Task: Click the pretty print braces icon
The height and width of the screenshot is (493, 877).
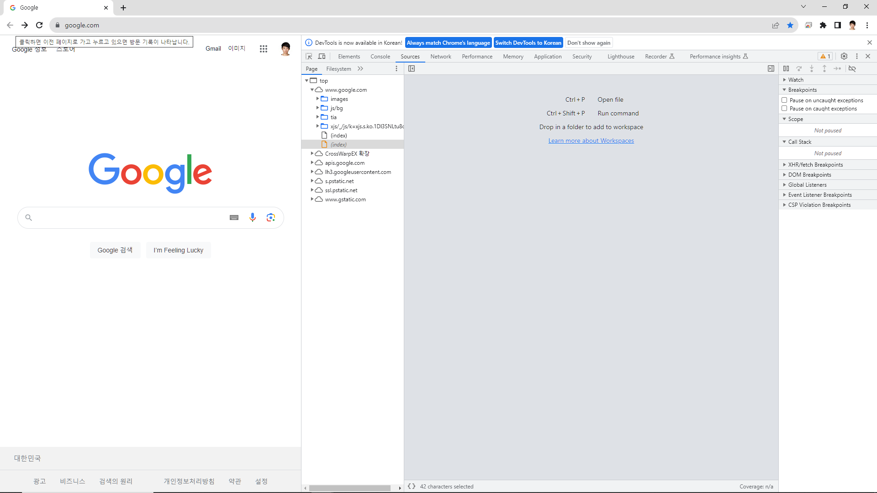Action: 412,486
